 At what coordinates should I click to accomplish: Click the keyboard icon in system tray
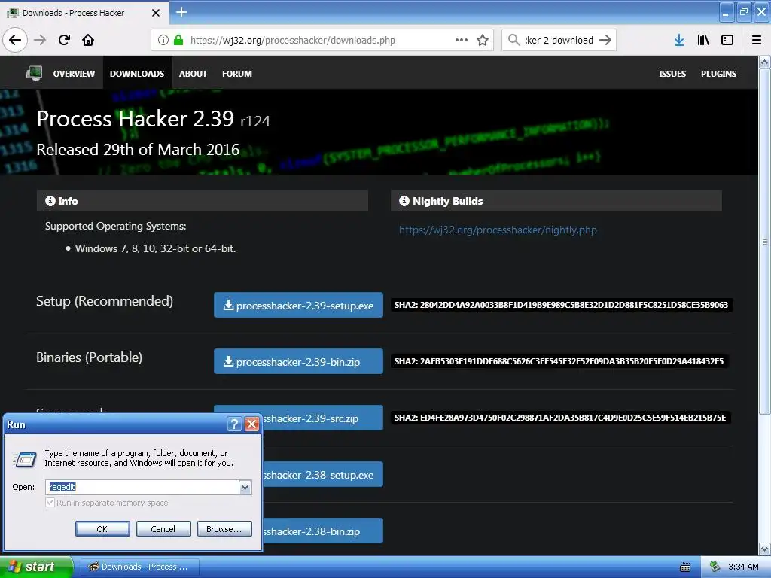point(685,567)
